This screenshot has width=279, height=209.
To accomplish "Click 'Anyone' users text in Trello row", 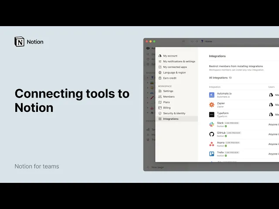I will [273, 154].
